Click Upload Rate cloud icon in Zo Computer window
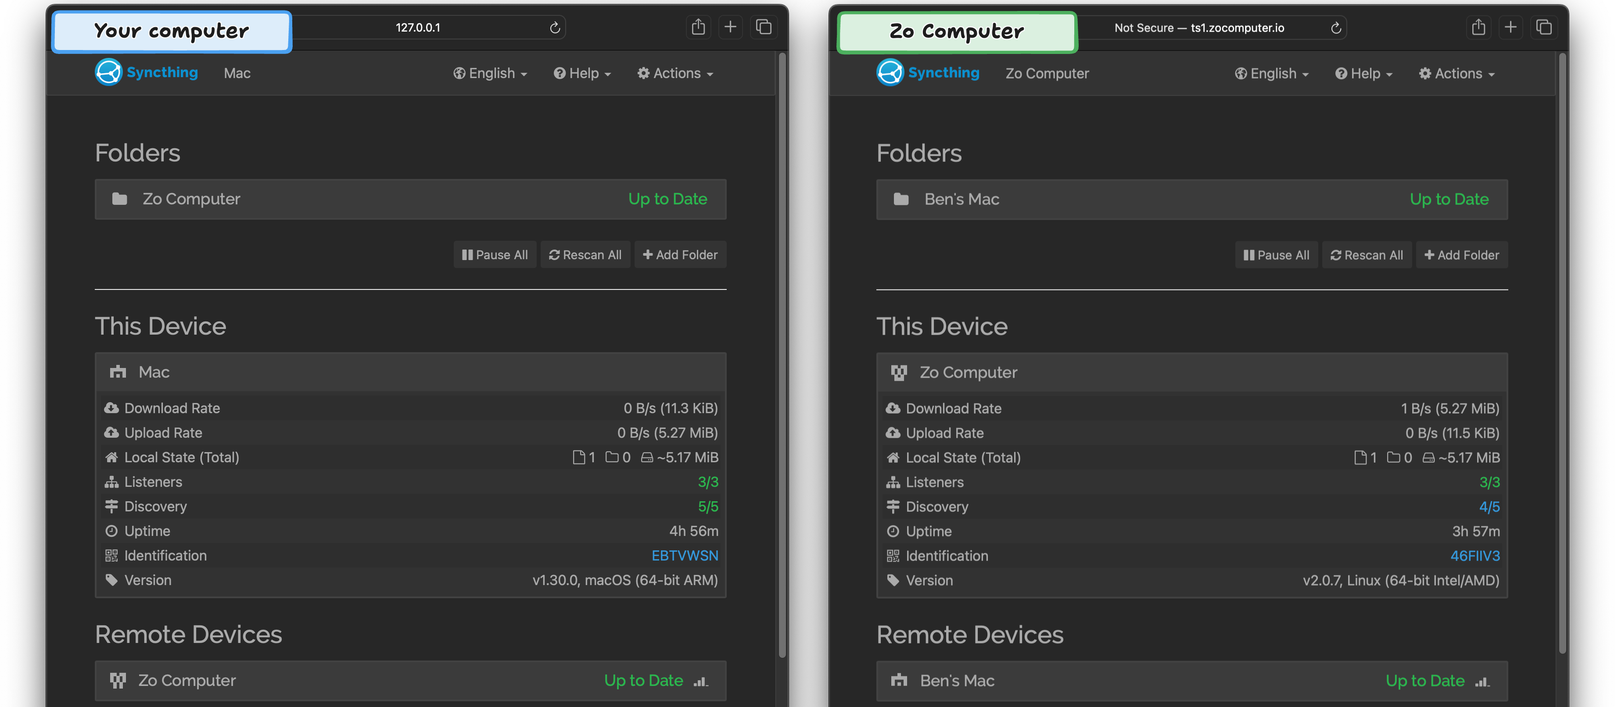Screen dimensions: 1618x707 (x=893, y=432)
